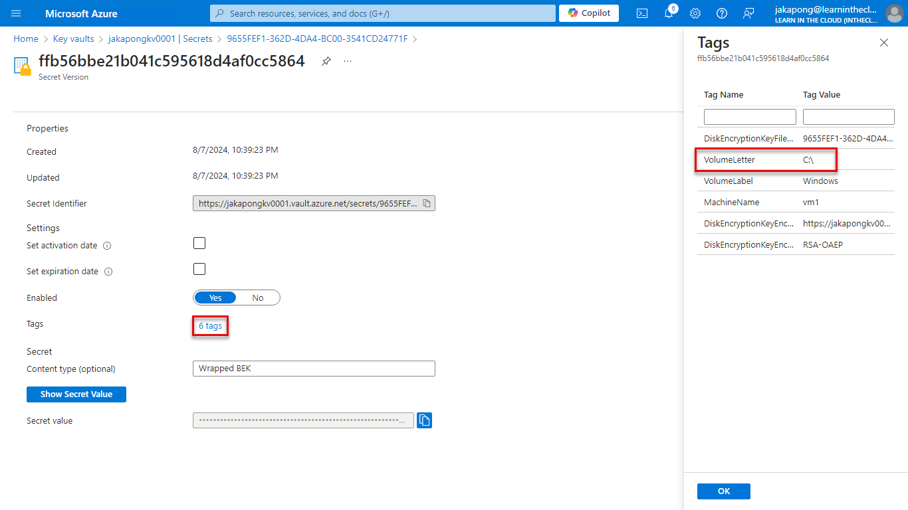Click the user account avatar
The image size is (908, 510).
(895, 13)
